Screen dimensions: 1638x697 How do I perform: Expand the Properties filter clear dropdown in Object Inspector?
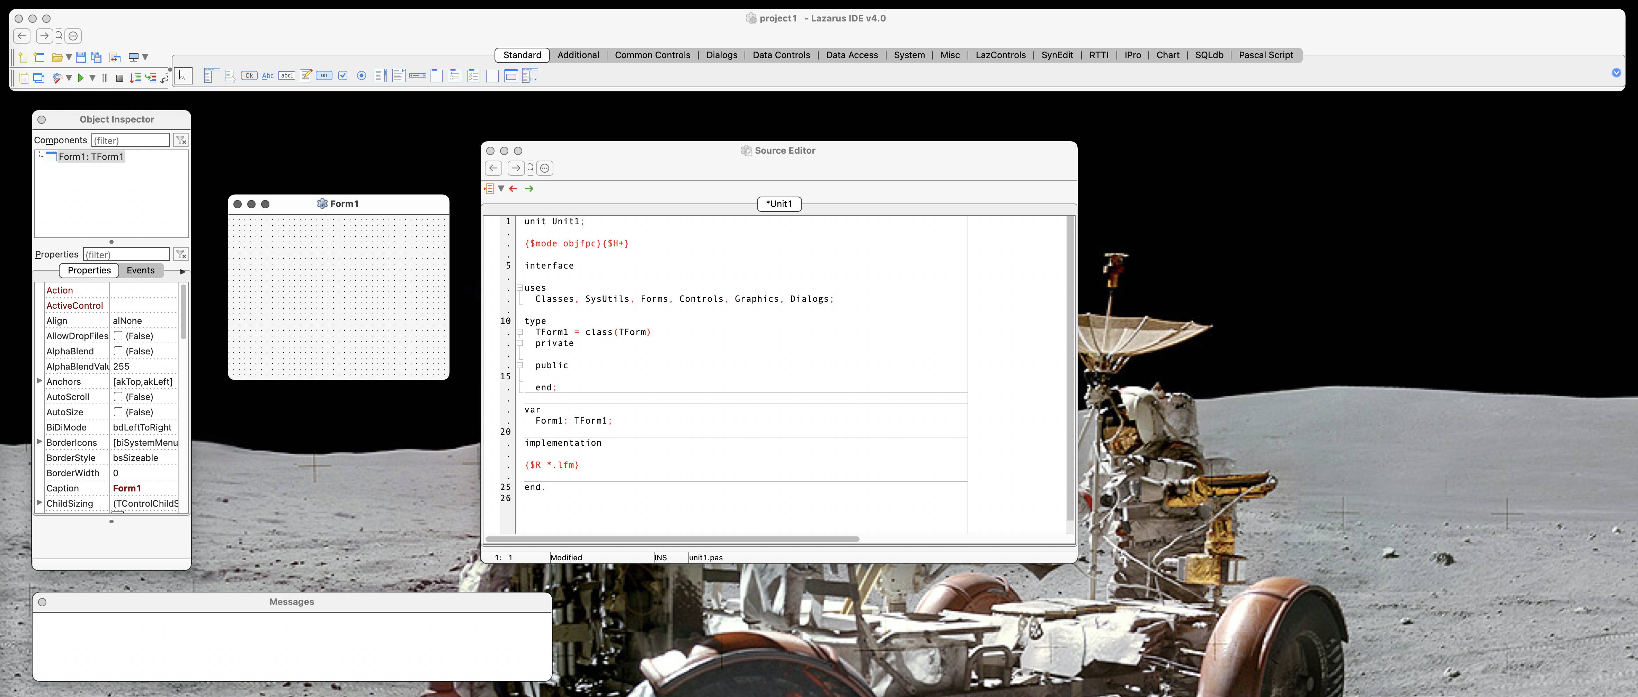181,254
